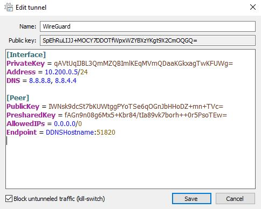Click the DNS value 8.8.4.4
This screenshot has height=209, width=261.
(66, 81)
